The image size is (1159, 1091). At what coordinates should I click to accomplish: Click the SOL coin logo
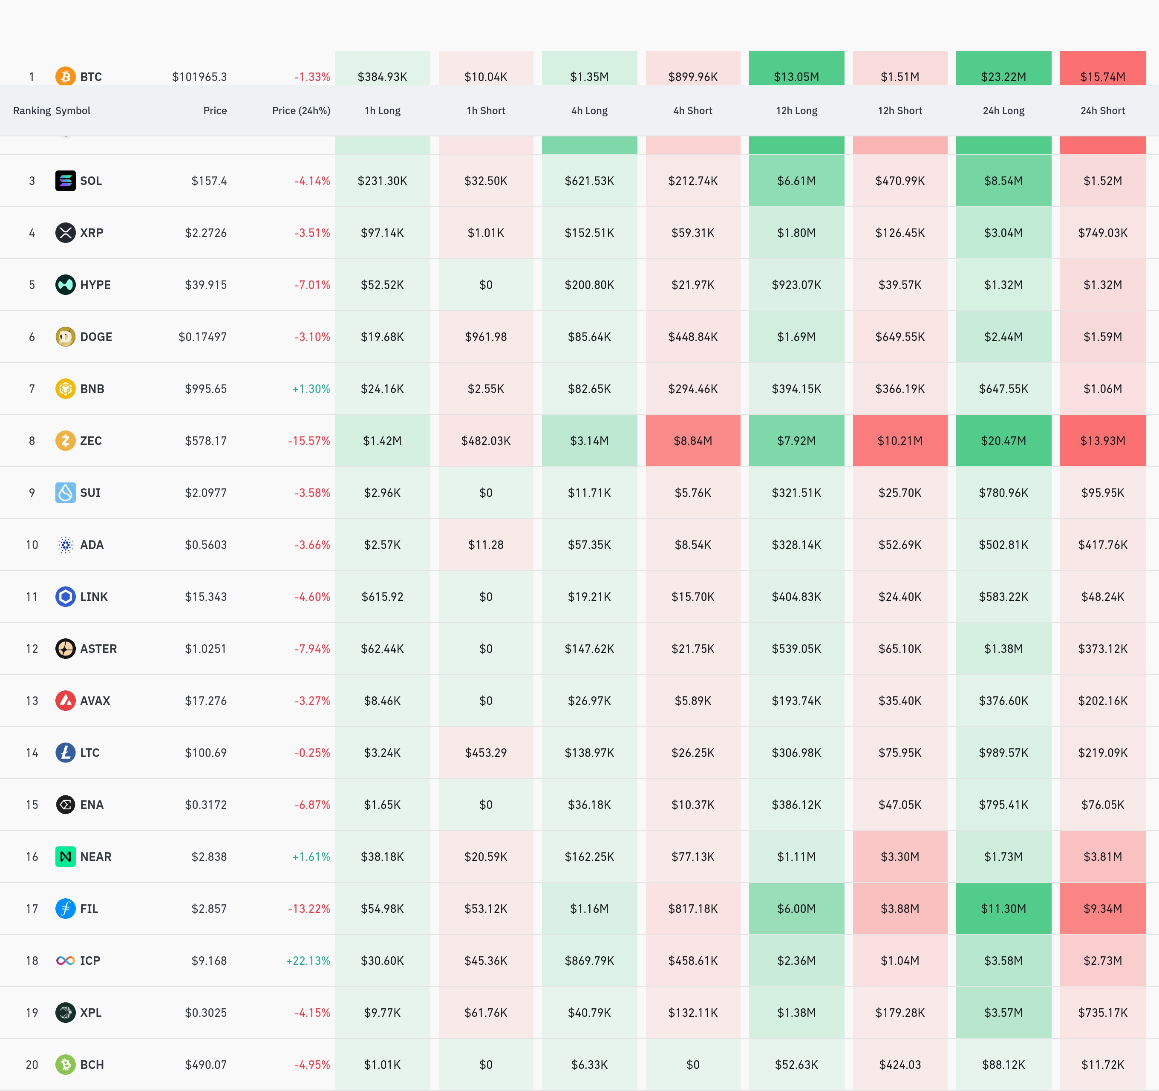pyautogui.click(x=65, y=181)
